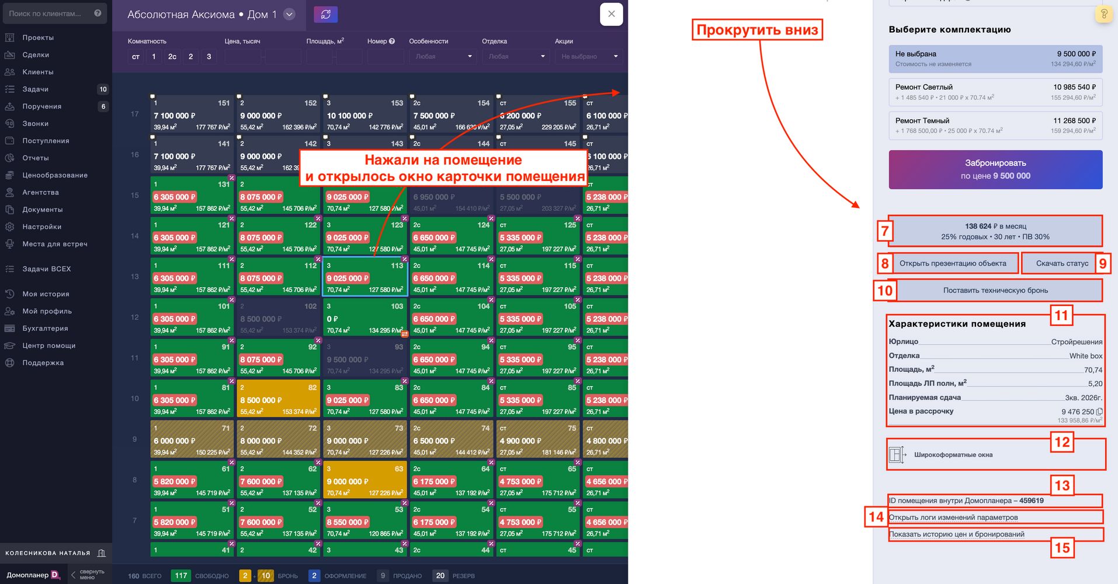Click the Звонки headset icon
1118x584 pixels.
tap(9, 124)
